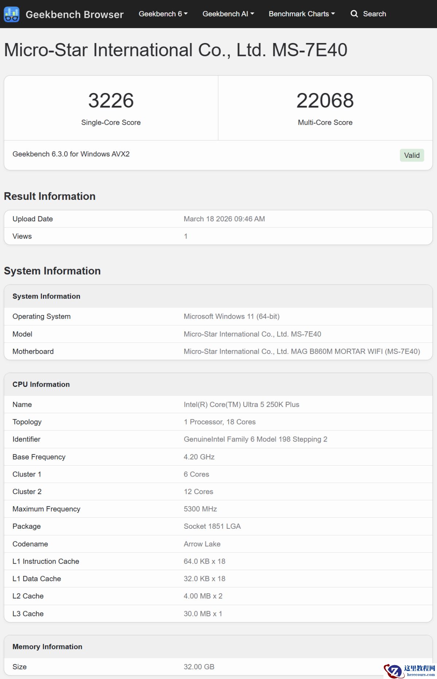
Task: Click the 'Topology' row label
Action: click(x=27, y=422)
